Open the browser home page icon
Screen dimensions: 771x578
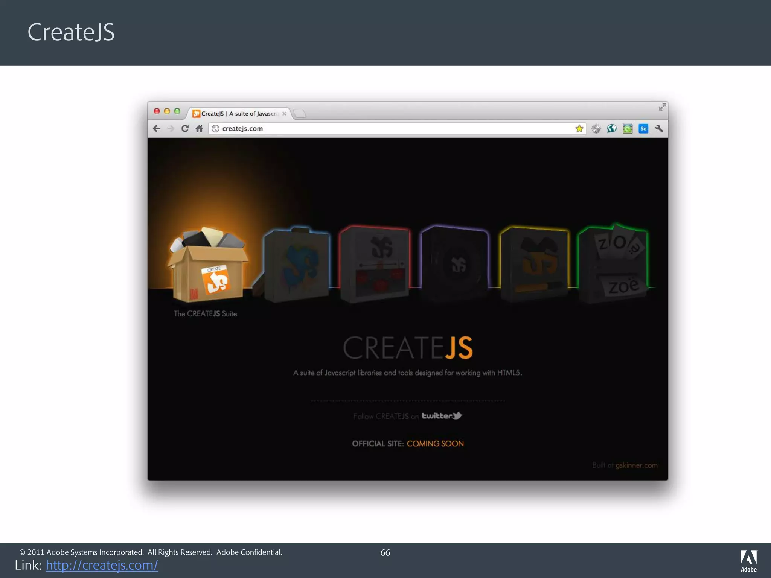(199, 129)
